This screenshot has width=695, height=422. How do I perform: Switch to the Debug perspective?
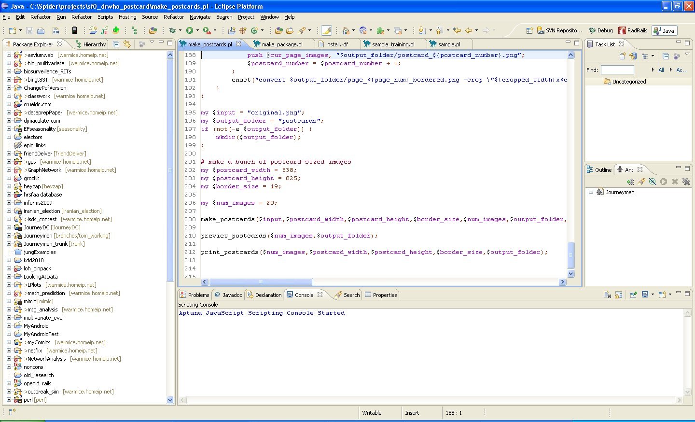click(x=600, y=30)
